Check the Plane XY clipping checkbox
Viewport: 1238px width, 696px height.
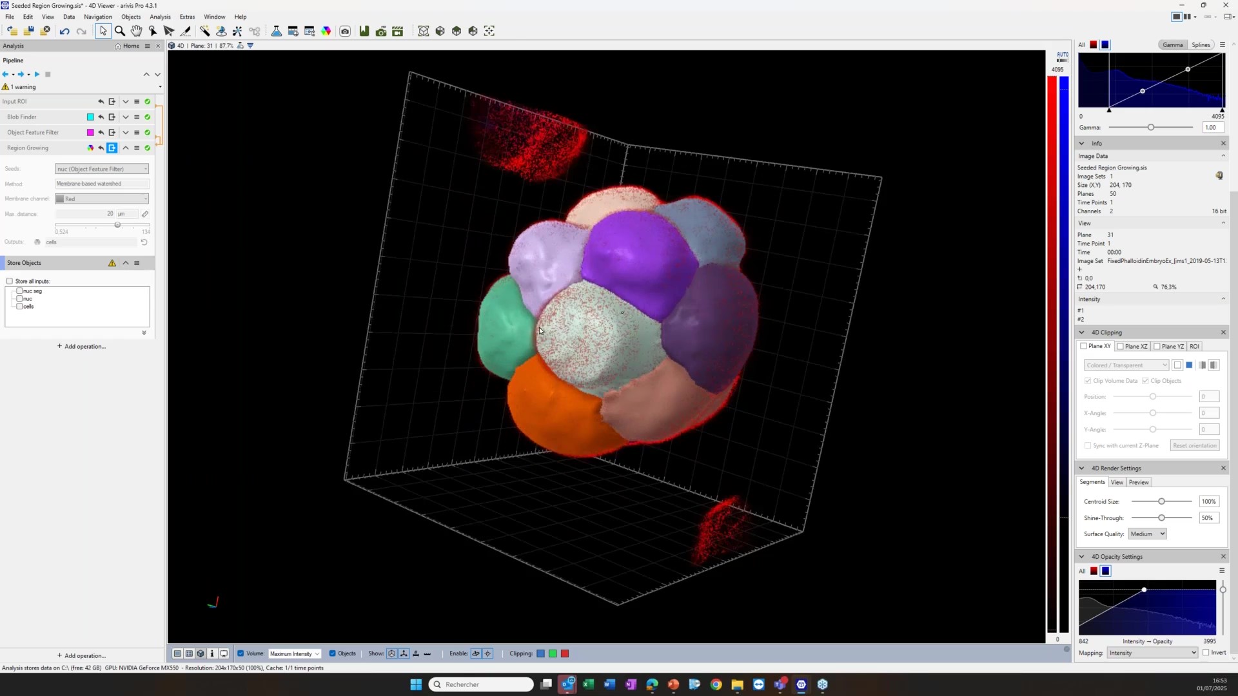pos(1084,346)
